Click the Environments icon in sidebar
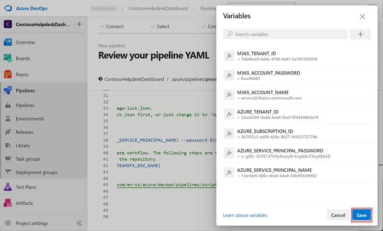The height and width of the screenshot is (231, 383). coord(8,118)
